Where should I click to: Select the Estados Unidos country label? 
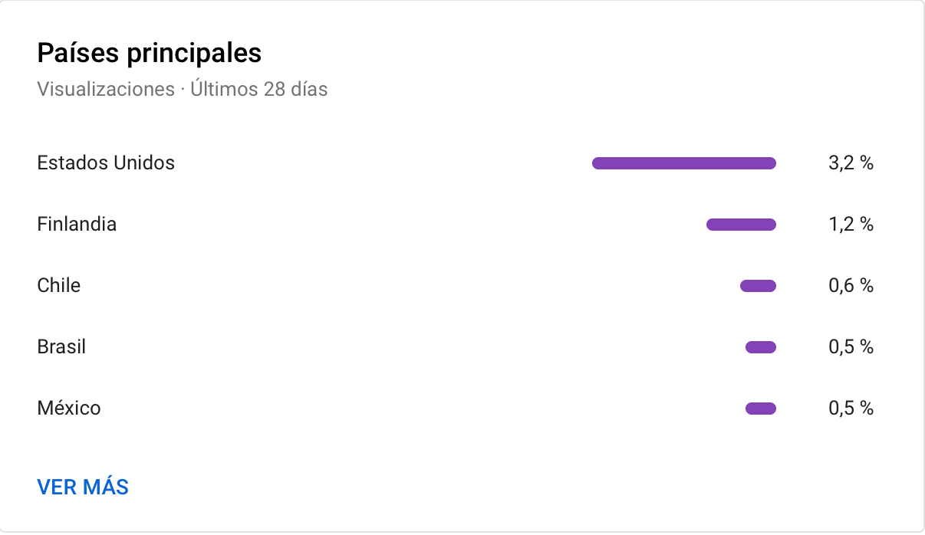pos(106,162)
